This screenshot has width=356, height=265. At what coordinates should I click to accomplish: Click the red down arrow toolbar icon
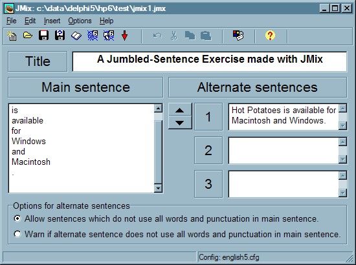coord(125,36)
